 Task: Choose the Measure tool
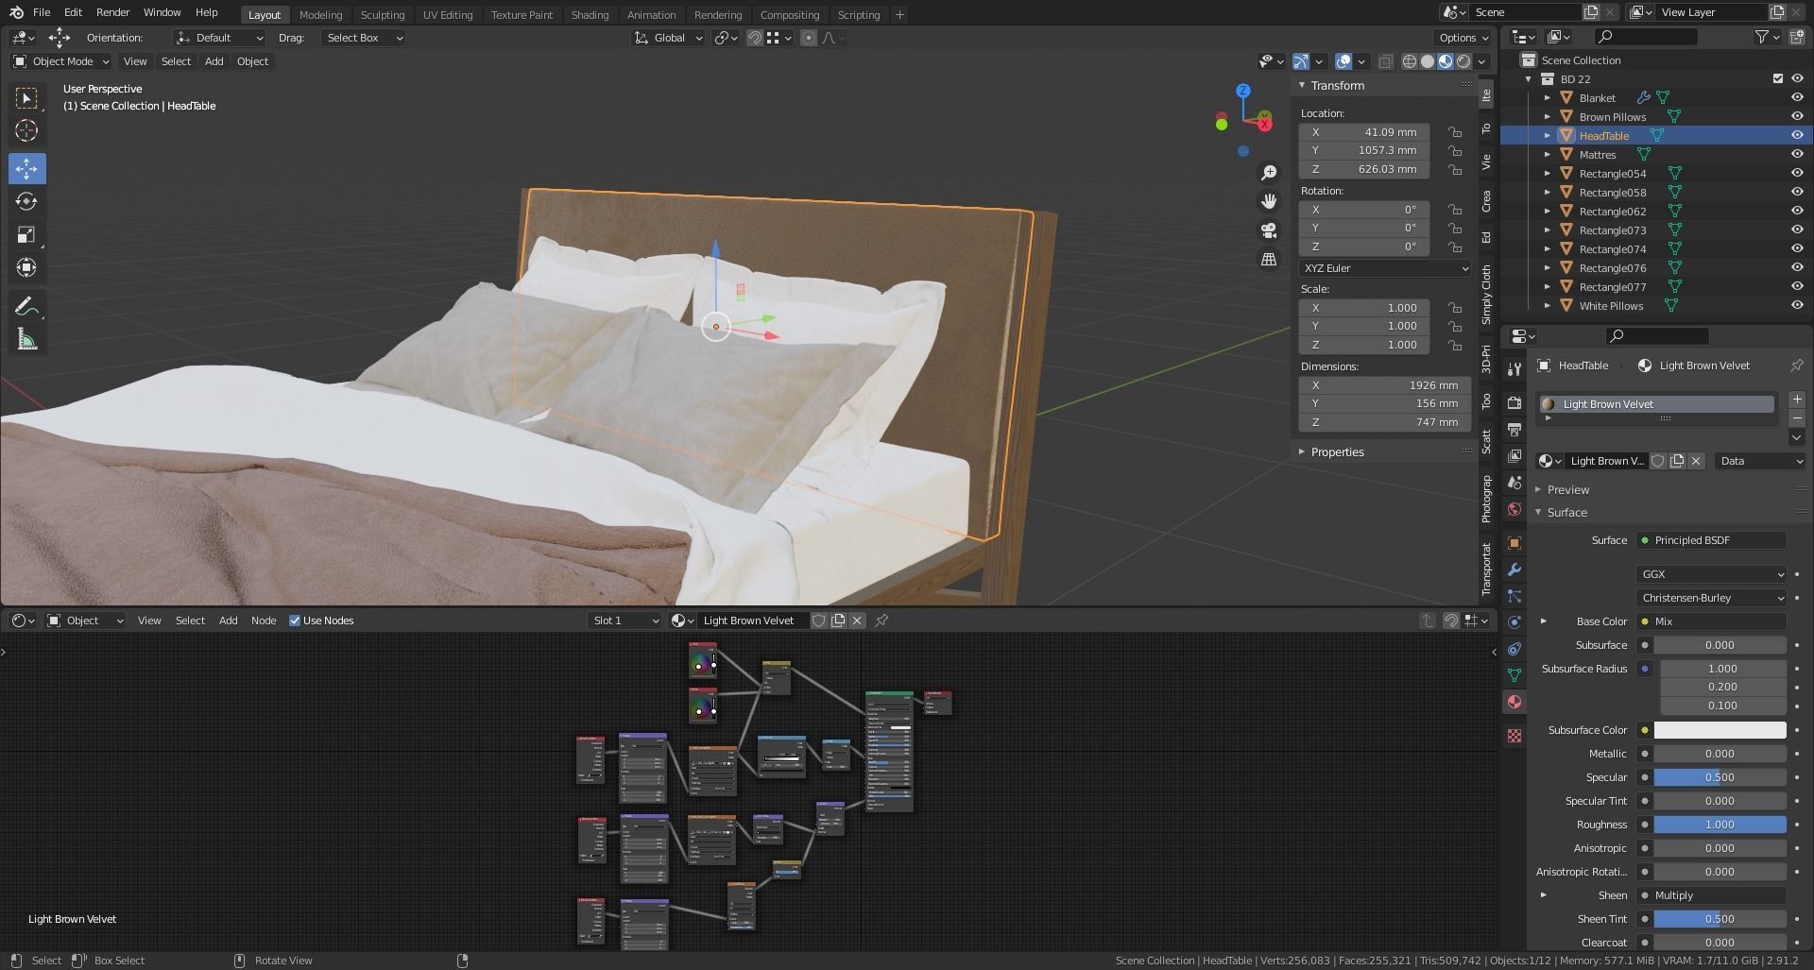pos(26,339)
